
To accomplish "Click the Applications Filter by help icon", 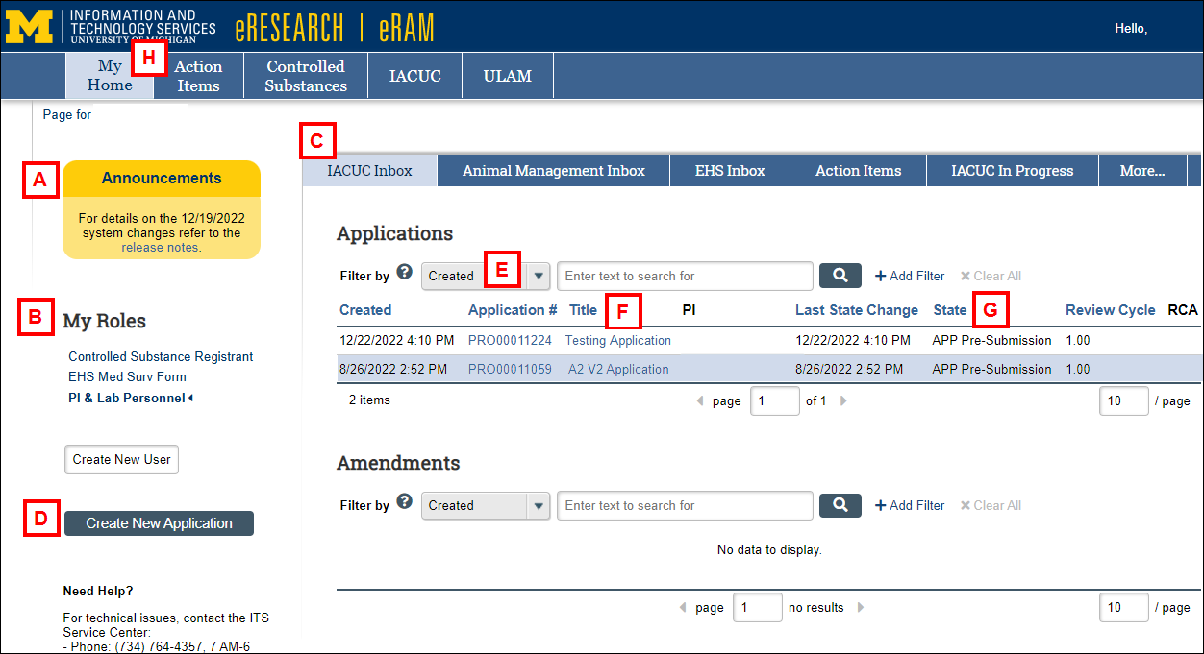I will [x=404, y=272].
